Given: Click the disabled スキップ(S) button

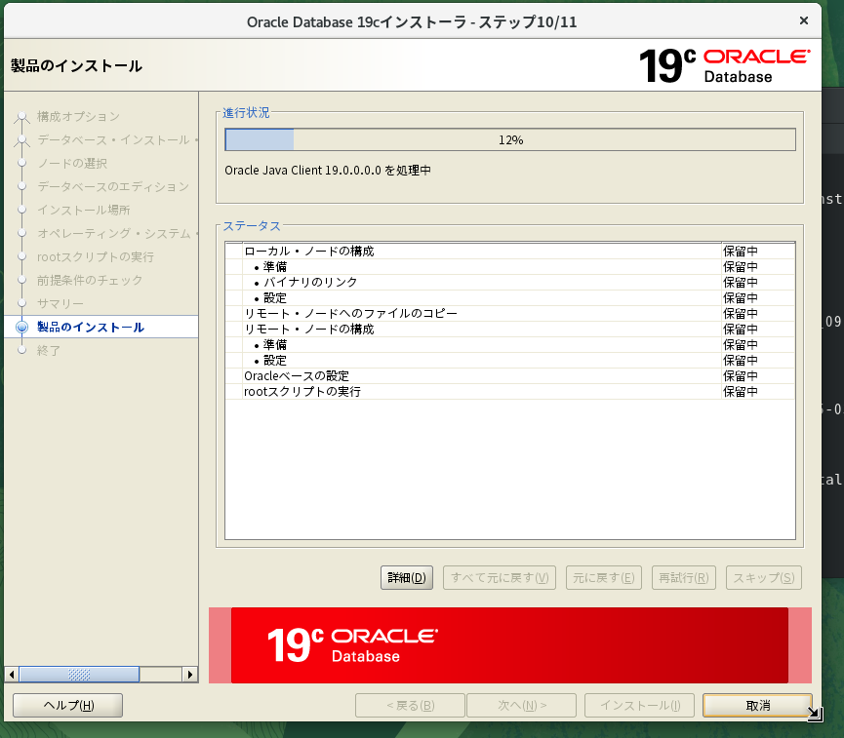Looking at the screenshot, I should click(x=763, y=578).
